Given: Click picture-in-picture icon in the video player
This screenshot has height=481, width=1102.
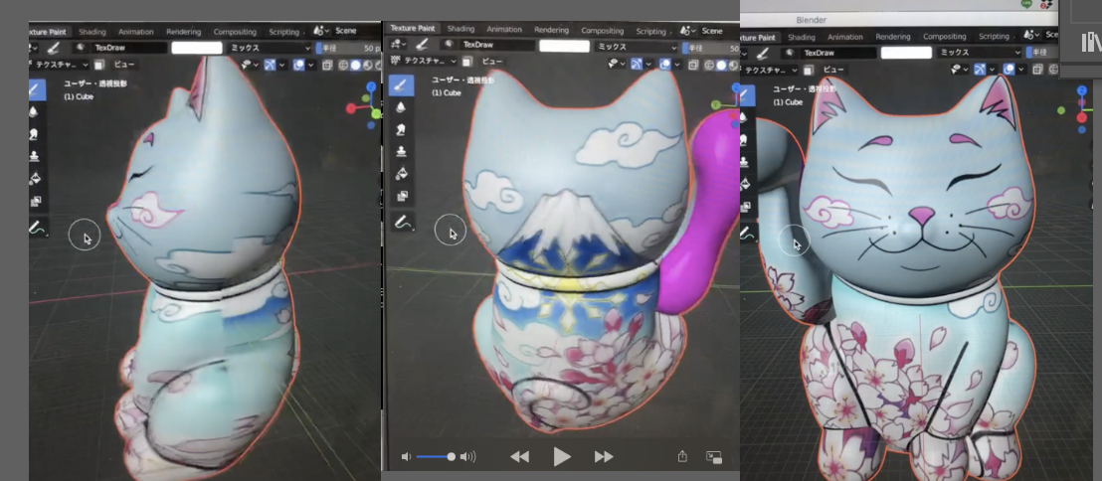Looking at the screenshot, I should 713,456.
